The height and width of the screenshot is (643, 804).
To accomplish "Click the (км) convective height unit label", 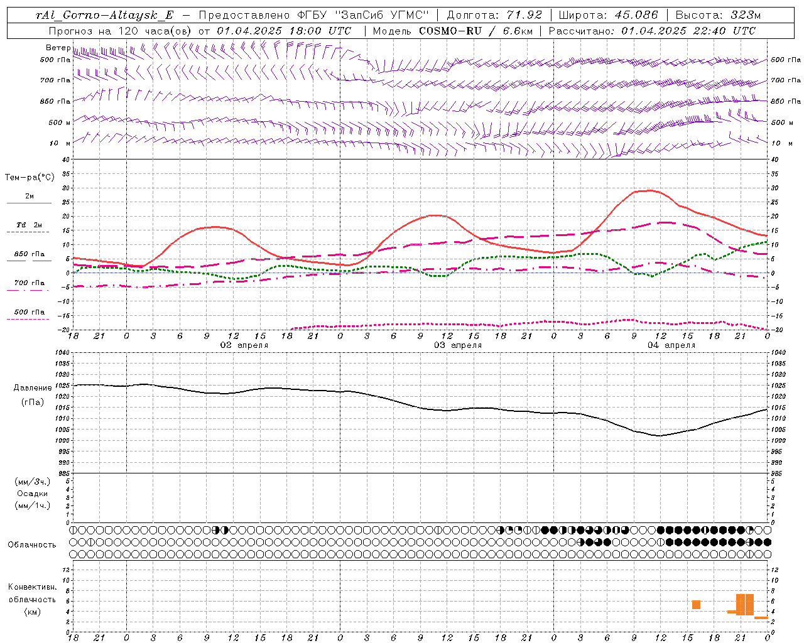I will 32,612.
